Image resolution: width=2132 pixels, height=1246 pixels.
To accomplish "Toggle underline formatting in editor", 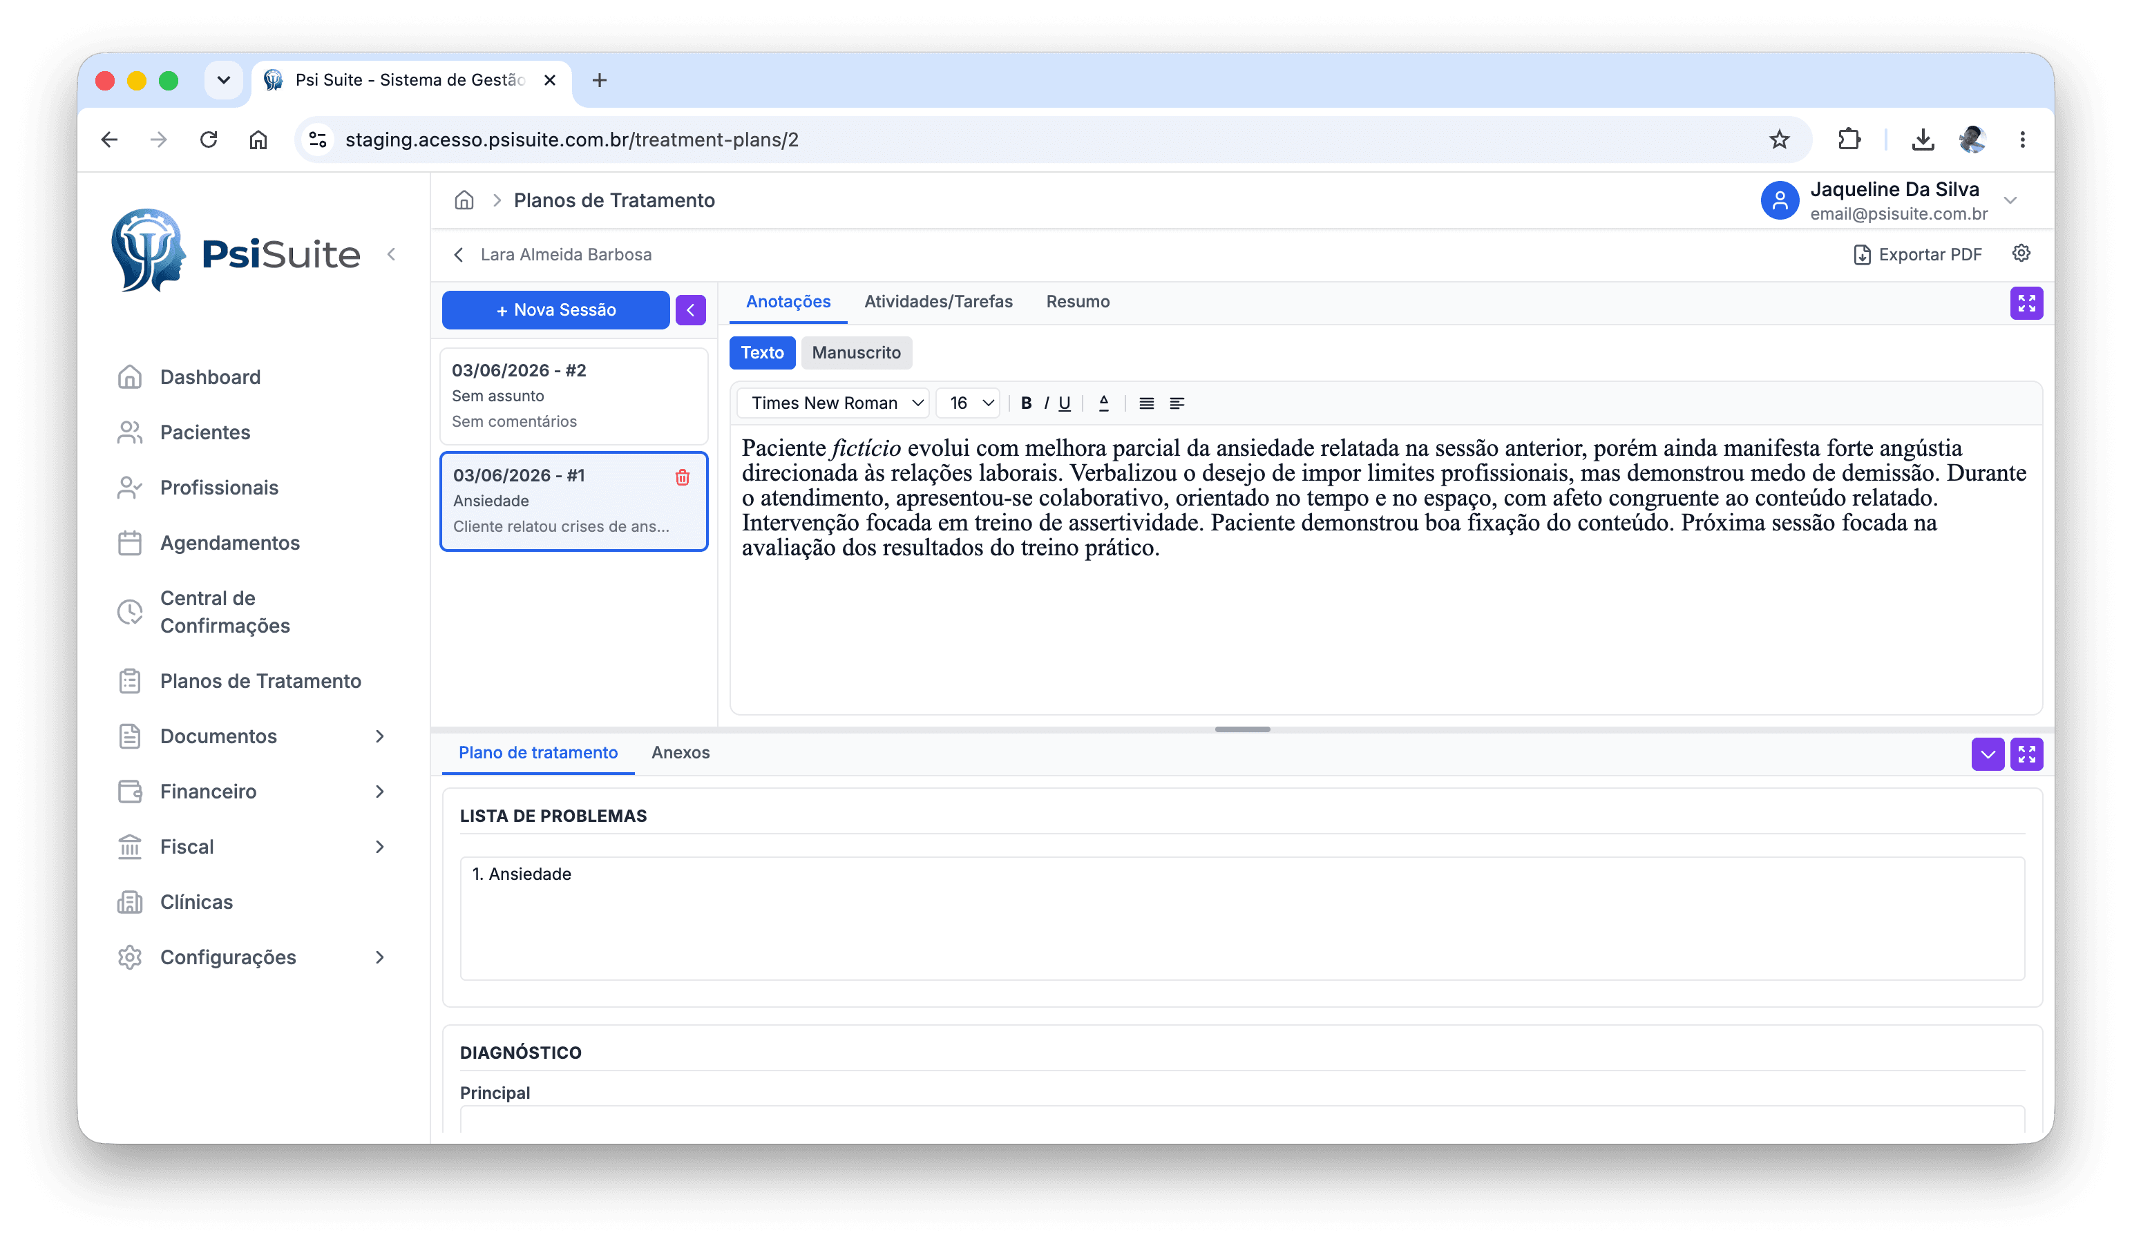I will tap(1065, 403).
